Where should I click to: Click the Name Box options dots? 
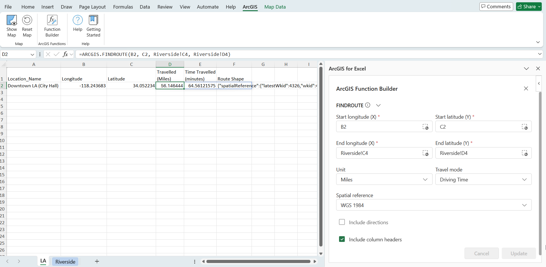(40, 54)
